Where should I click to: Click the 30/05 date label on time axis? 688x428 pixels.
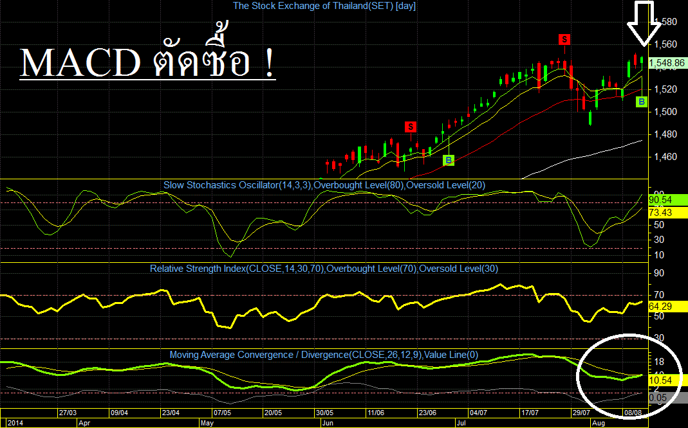click(324, 413)
